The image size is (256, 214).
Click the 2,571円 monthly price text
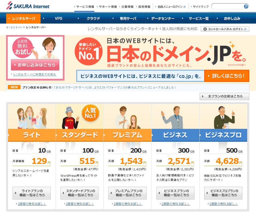tap(181, 161)
